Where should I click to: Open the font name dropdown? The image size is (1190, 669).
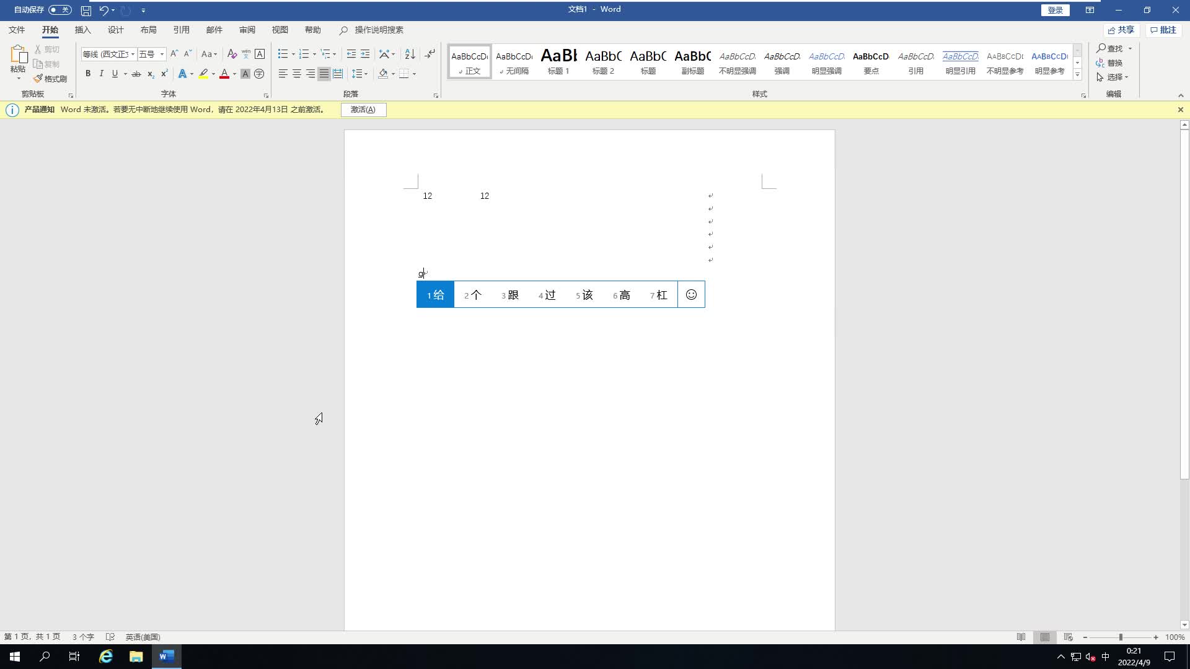(x=133, y=54)
